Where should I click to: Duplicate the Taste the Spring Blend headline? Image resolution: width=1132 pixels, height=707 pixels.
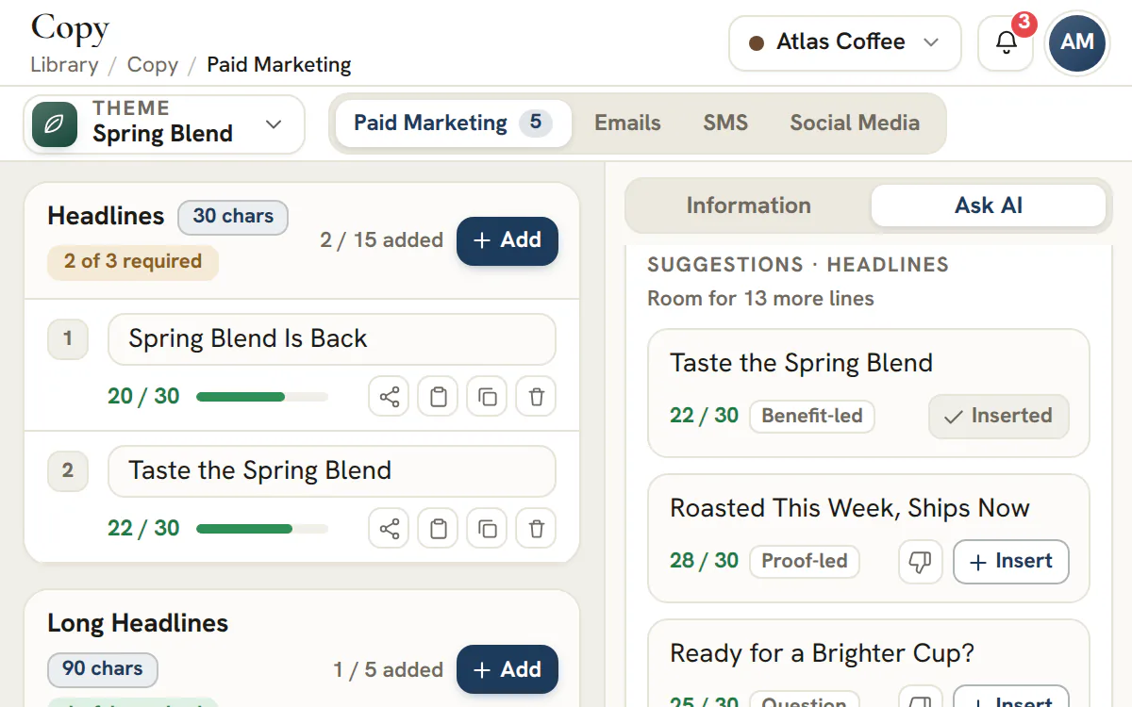pos(488,529)
